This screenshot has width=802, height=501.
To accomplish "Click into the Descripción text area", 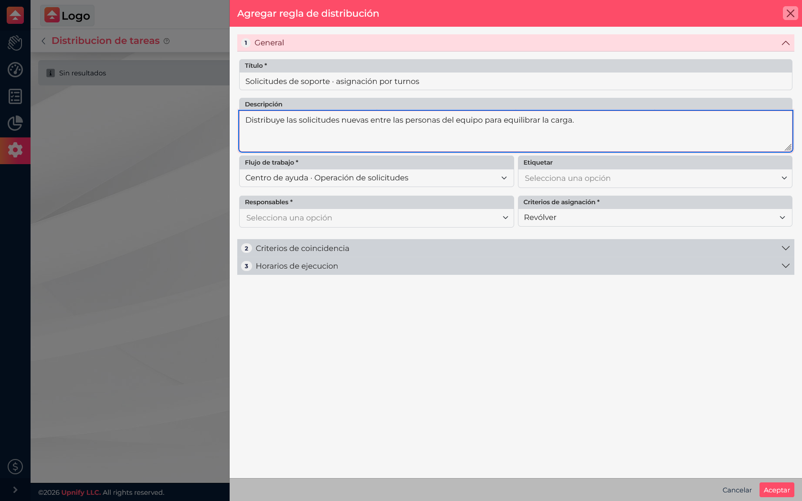I will point(516,131).
